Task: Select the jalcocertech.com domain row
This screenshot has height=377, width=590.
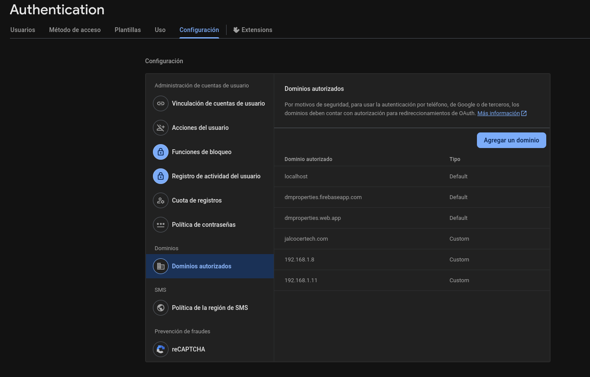Action: (306, 239)
